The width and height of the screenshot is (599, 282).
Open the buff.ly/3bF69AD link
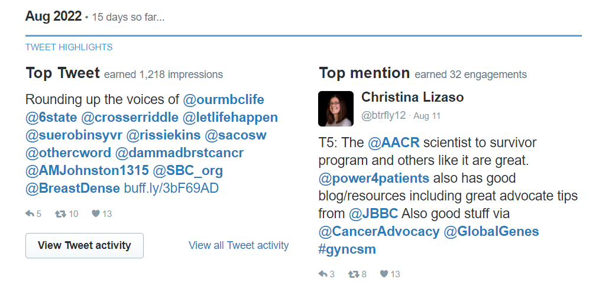[x=171, y=189]
